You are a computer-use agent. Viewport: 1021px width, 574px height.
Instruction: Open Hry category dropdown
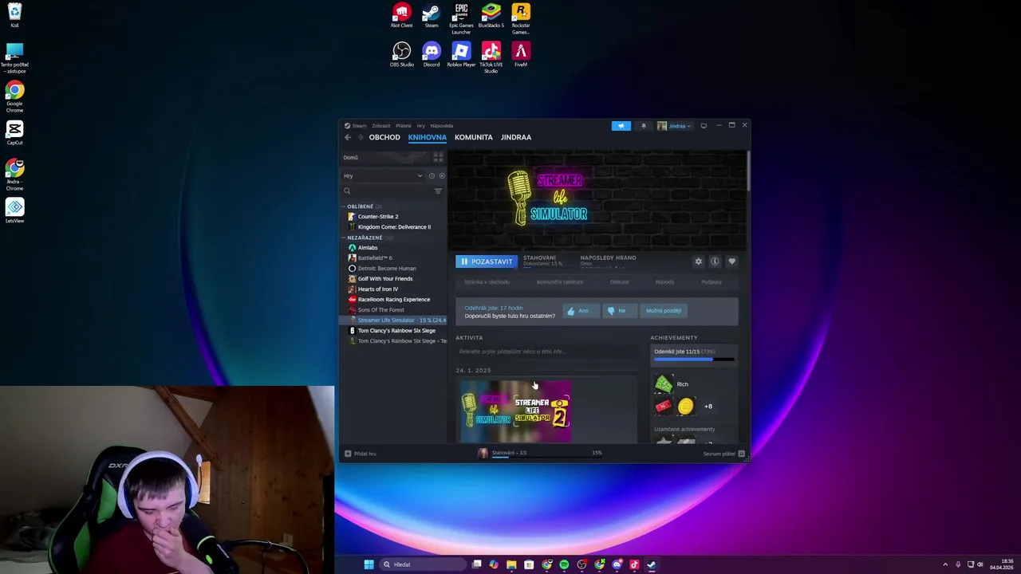[384, 175]
